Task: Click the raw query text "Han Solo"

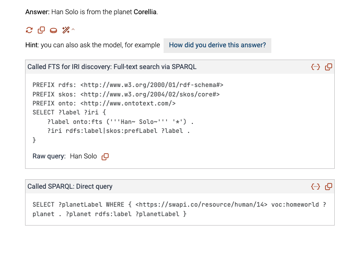Action: [x=83, y=156]
